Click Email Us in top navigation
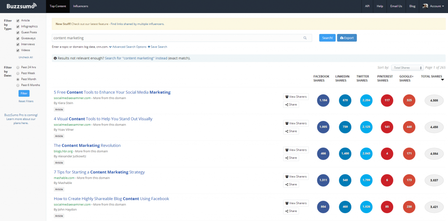448x221 pixels. [x=396, y=6]
